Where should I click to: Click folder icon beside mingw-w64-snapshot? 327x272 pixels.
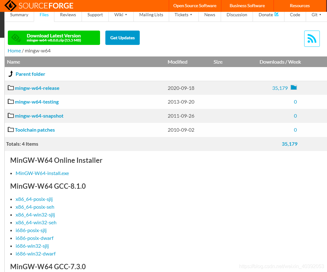click(11, 115)
